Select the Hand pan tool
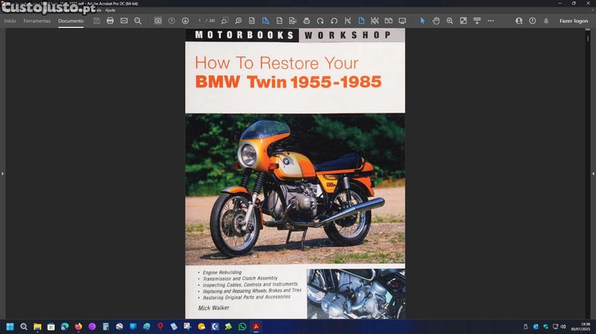Viewport: 596px width, 334px height. pos(436,21)
